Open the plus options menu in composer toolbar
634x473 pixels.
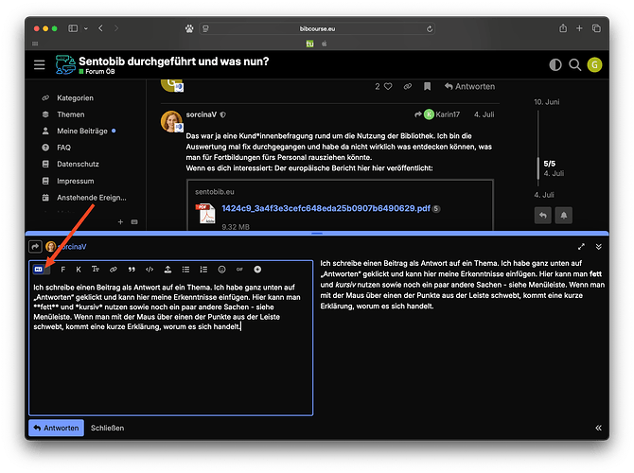tap(257, 270)
